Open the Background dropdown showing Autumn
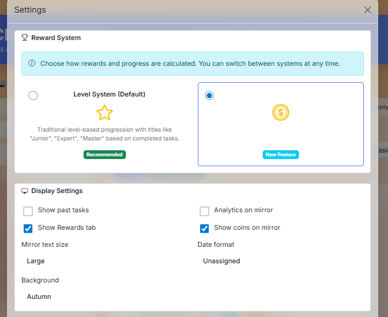This screenshot has width=388, height=317. point(104,297)
